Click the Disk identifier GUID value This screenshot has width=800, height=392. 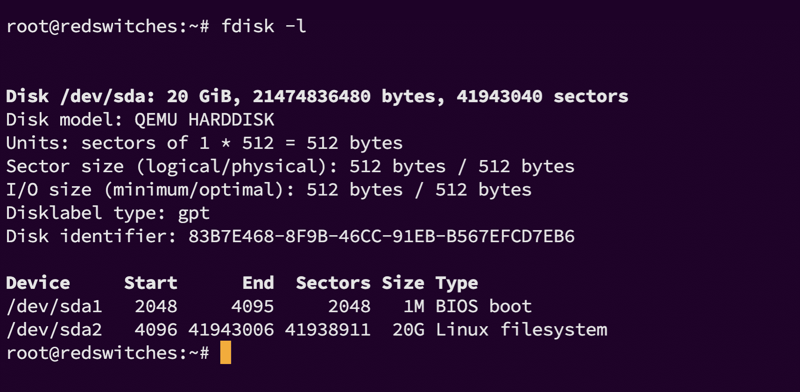pyautogui.click(x=381, y=237)
